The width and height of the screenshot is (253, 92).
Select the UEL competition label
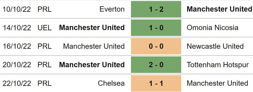(x=45, y=28)
